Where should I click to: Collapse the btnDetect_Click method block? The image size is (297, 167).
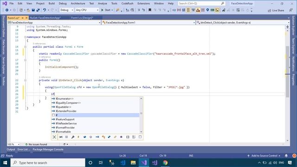[25, 80]
